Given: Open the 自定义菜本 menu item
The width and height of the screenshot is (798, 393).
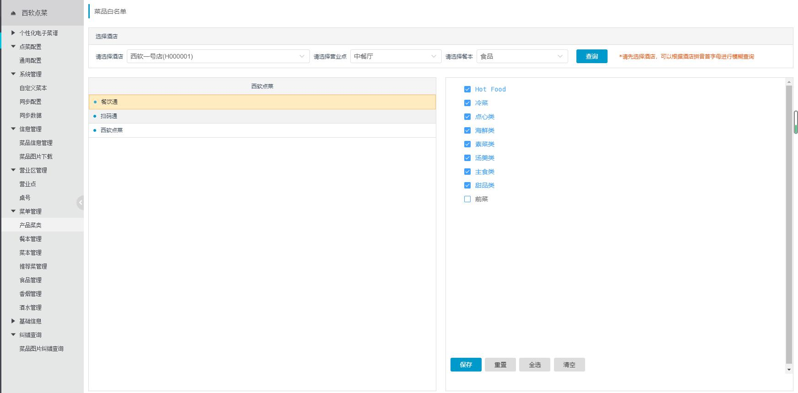Looking at the screenshot, I should [x=33, y=88].
